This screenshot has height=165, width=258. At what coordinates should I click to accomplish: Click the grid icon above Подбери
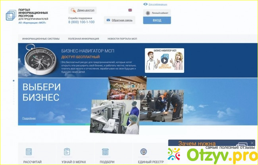pos(105,152)
